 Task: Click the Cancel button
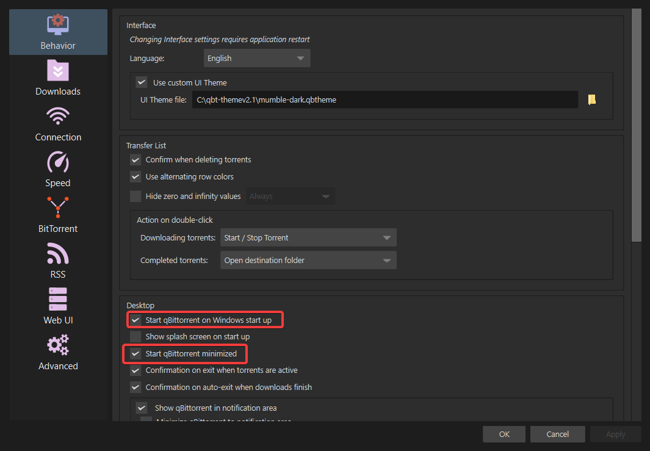[558, 434]
